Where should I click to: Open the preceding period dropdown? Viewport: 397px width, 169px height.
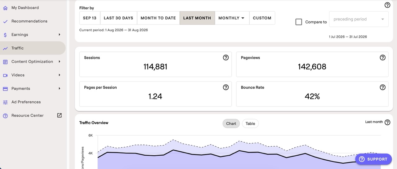click(x=359, y=19)
